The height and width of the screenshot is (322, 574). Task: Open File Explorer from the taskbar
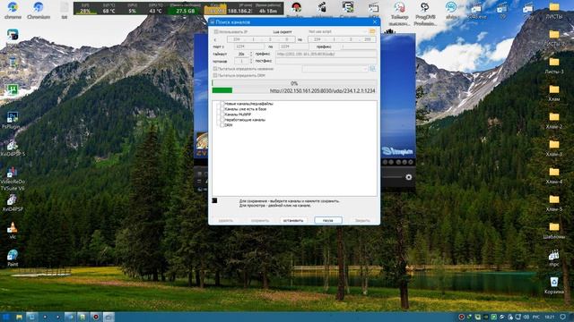pyautogui.click(x=19, y=317)
